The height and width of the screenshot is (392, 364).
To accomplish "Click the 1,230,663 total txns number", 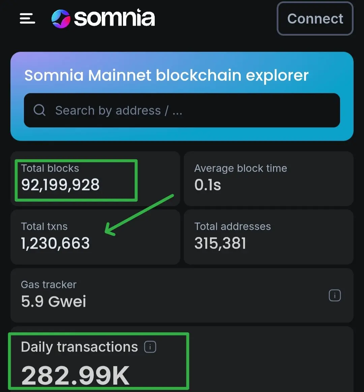I will 55,243.
